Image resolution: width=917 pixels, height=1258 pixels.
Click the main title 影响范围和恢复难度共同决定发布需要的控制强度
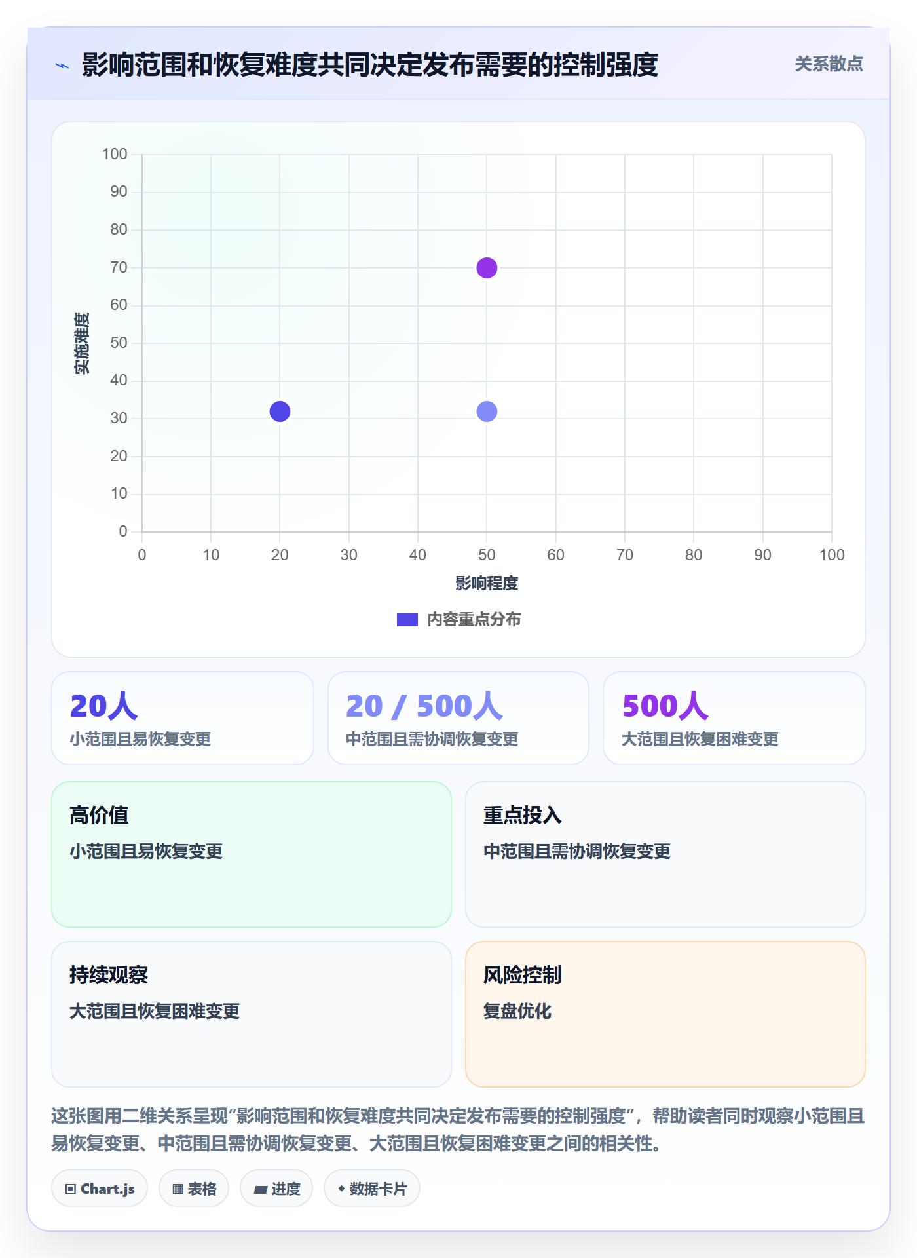pyautogui.click(x=370, y=65)
